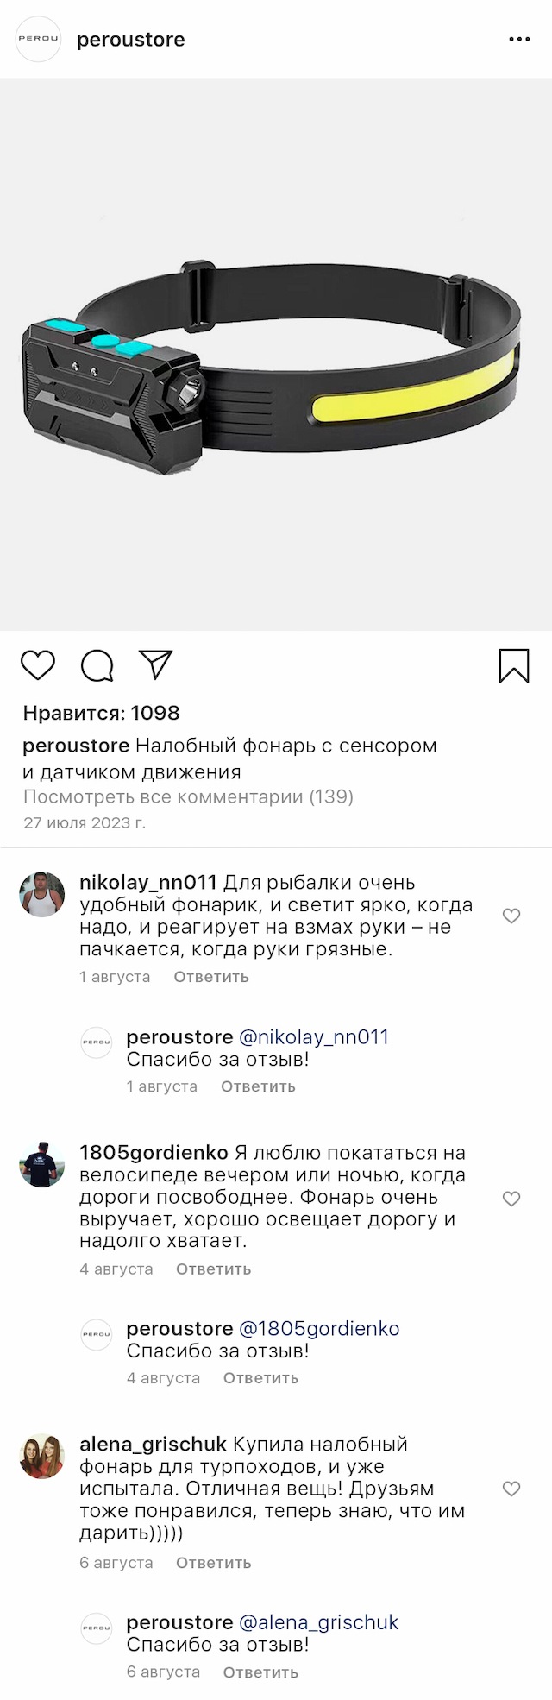Reply to 1805gordienko's comment
Screen dimensions: 552x1700
pos(214,1269)
